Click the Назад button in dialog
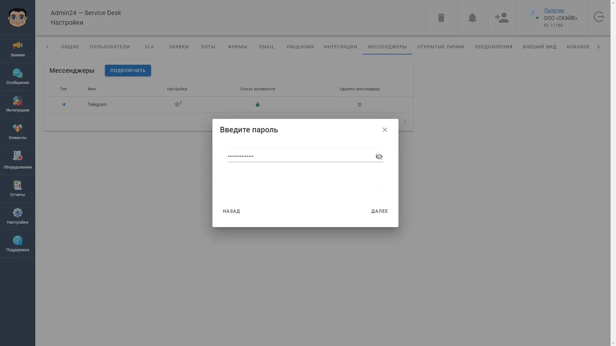The height and width of the screenshot is (346, 616). [x=231, y=211]
